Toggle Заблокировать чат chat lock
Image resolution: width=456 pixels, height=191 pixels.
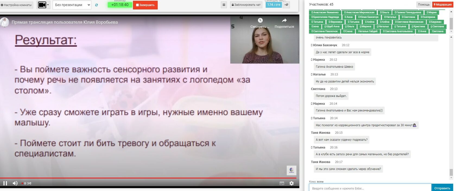246,5
